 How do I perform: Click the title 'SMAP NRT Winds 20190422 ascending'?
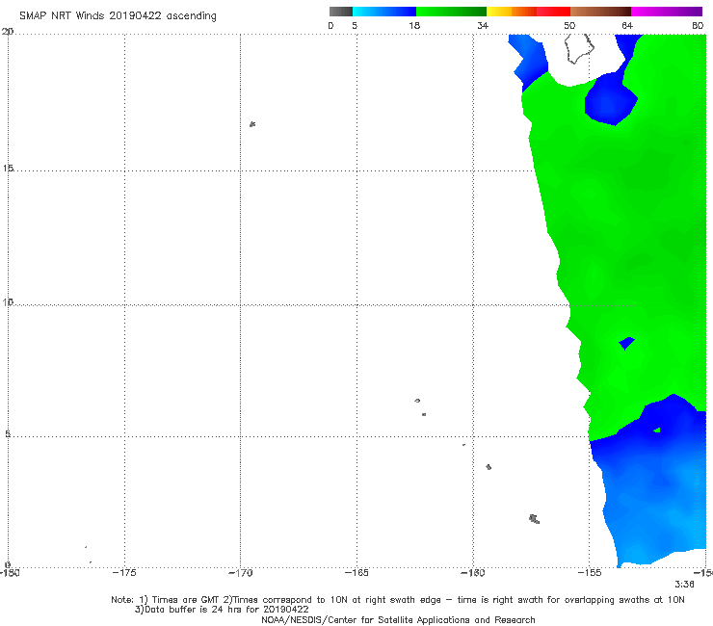coord(118,15)
